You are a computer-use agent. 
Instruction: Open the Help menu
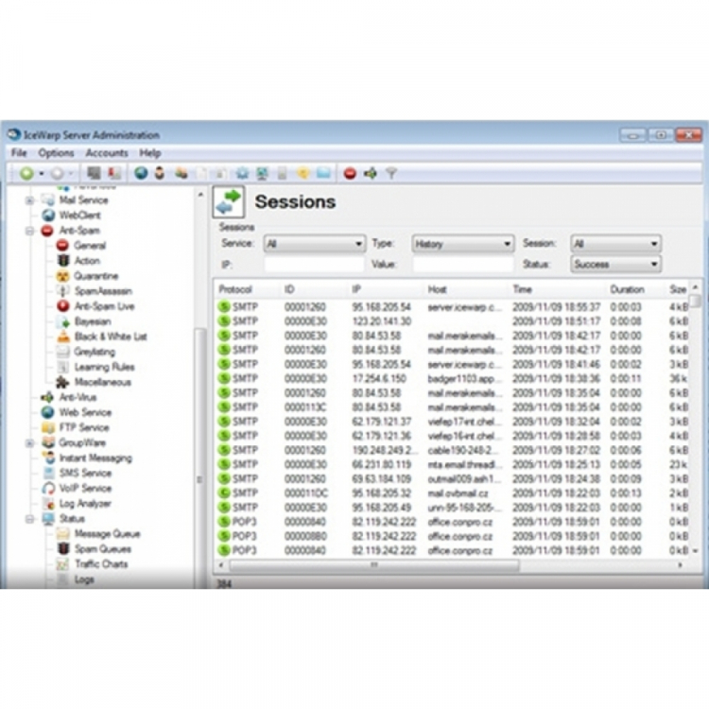150,153
